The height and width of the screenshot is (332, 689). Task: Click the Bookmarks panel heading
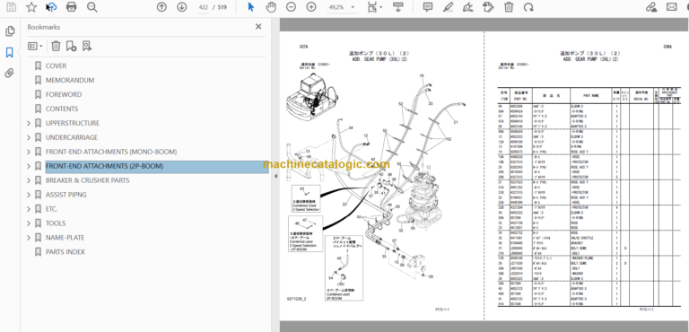(44, 27)
